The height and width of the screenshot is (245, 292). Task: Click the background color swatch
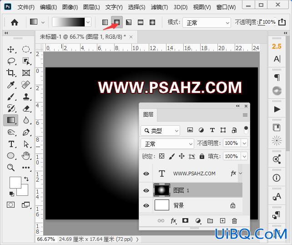tap(25, 192)
